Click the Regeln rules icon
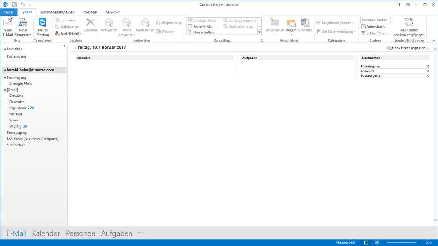The width and height of the screenshot is (438, 246). [291, 23]
